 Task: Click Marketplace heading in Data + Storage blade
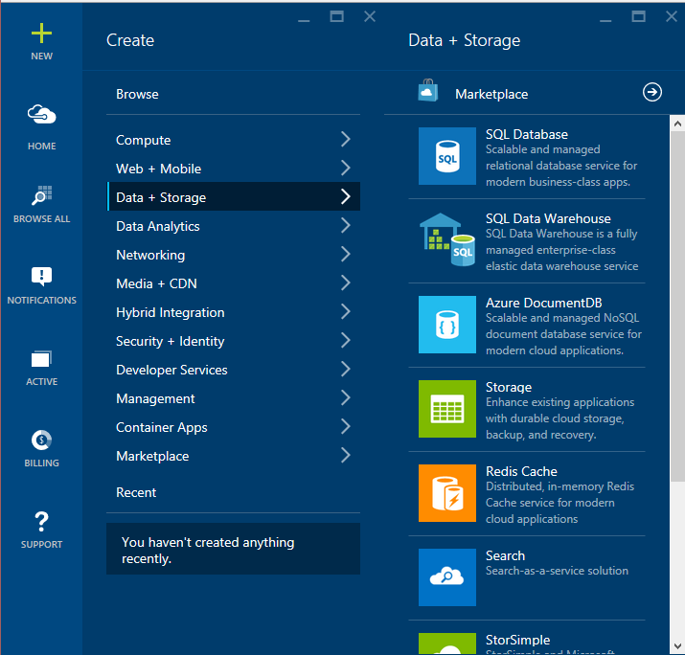[x=491, y=94]
